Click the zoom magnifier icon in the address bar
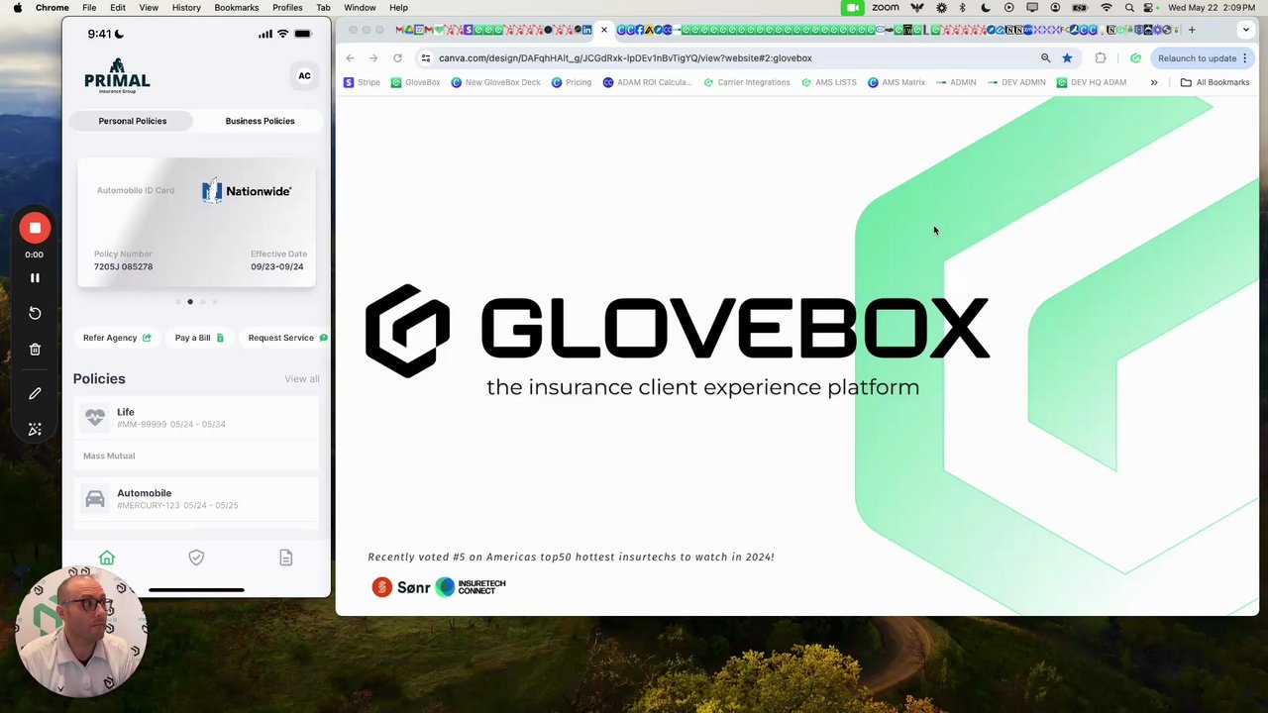The width and height of the screenshot is (1268, 713). [1045, 58]
